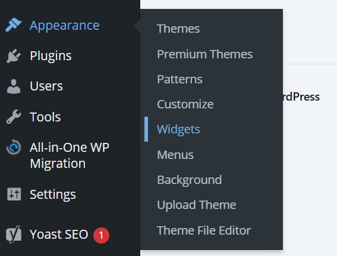
Task: Click Upload Theme in the submenu
Action: [x=197, y=205]
